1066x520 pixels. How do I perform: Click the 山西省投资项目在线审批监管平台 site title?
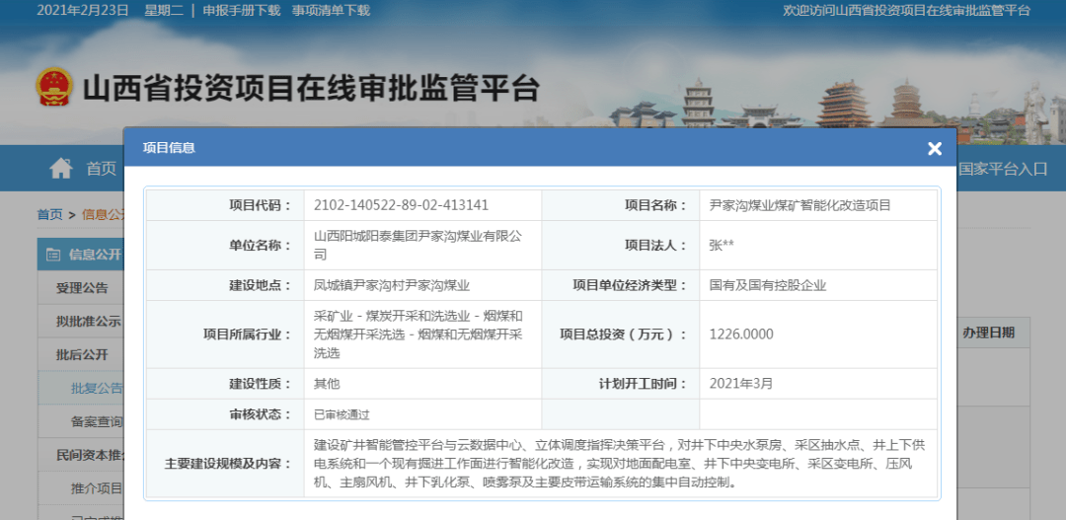(x=311, y=88)
